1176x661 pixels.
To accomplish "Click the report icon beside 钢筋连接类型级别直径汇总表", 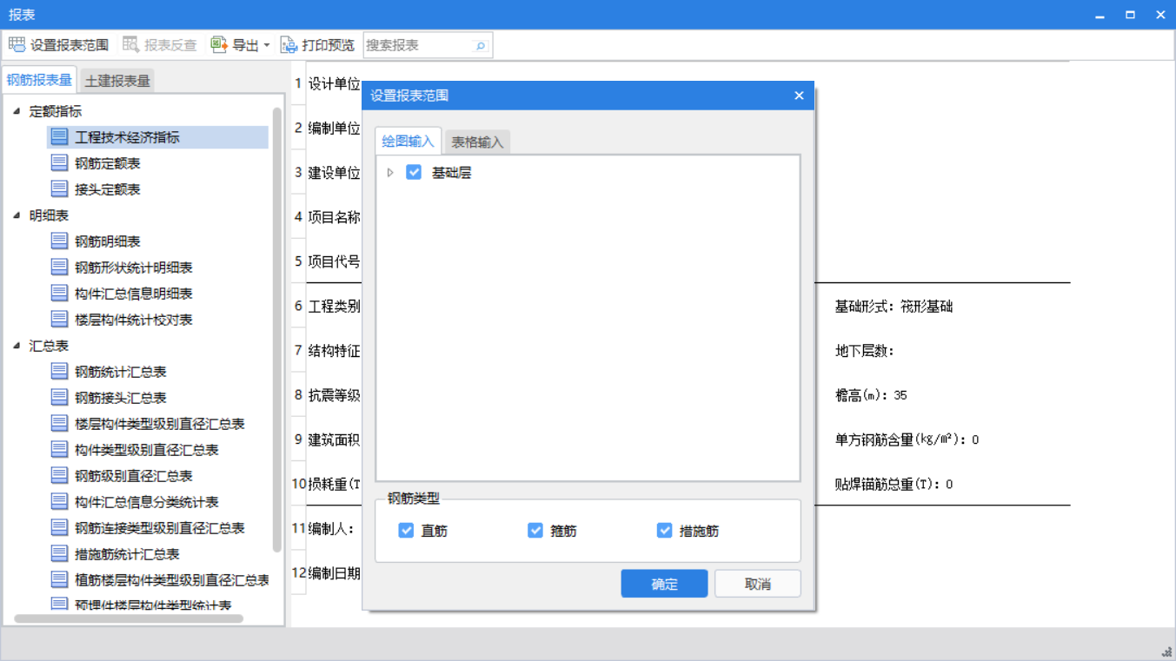I will coord(59,527).
